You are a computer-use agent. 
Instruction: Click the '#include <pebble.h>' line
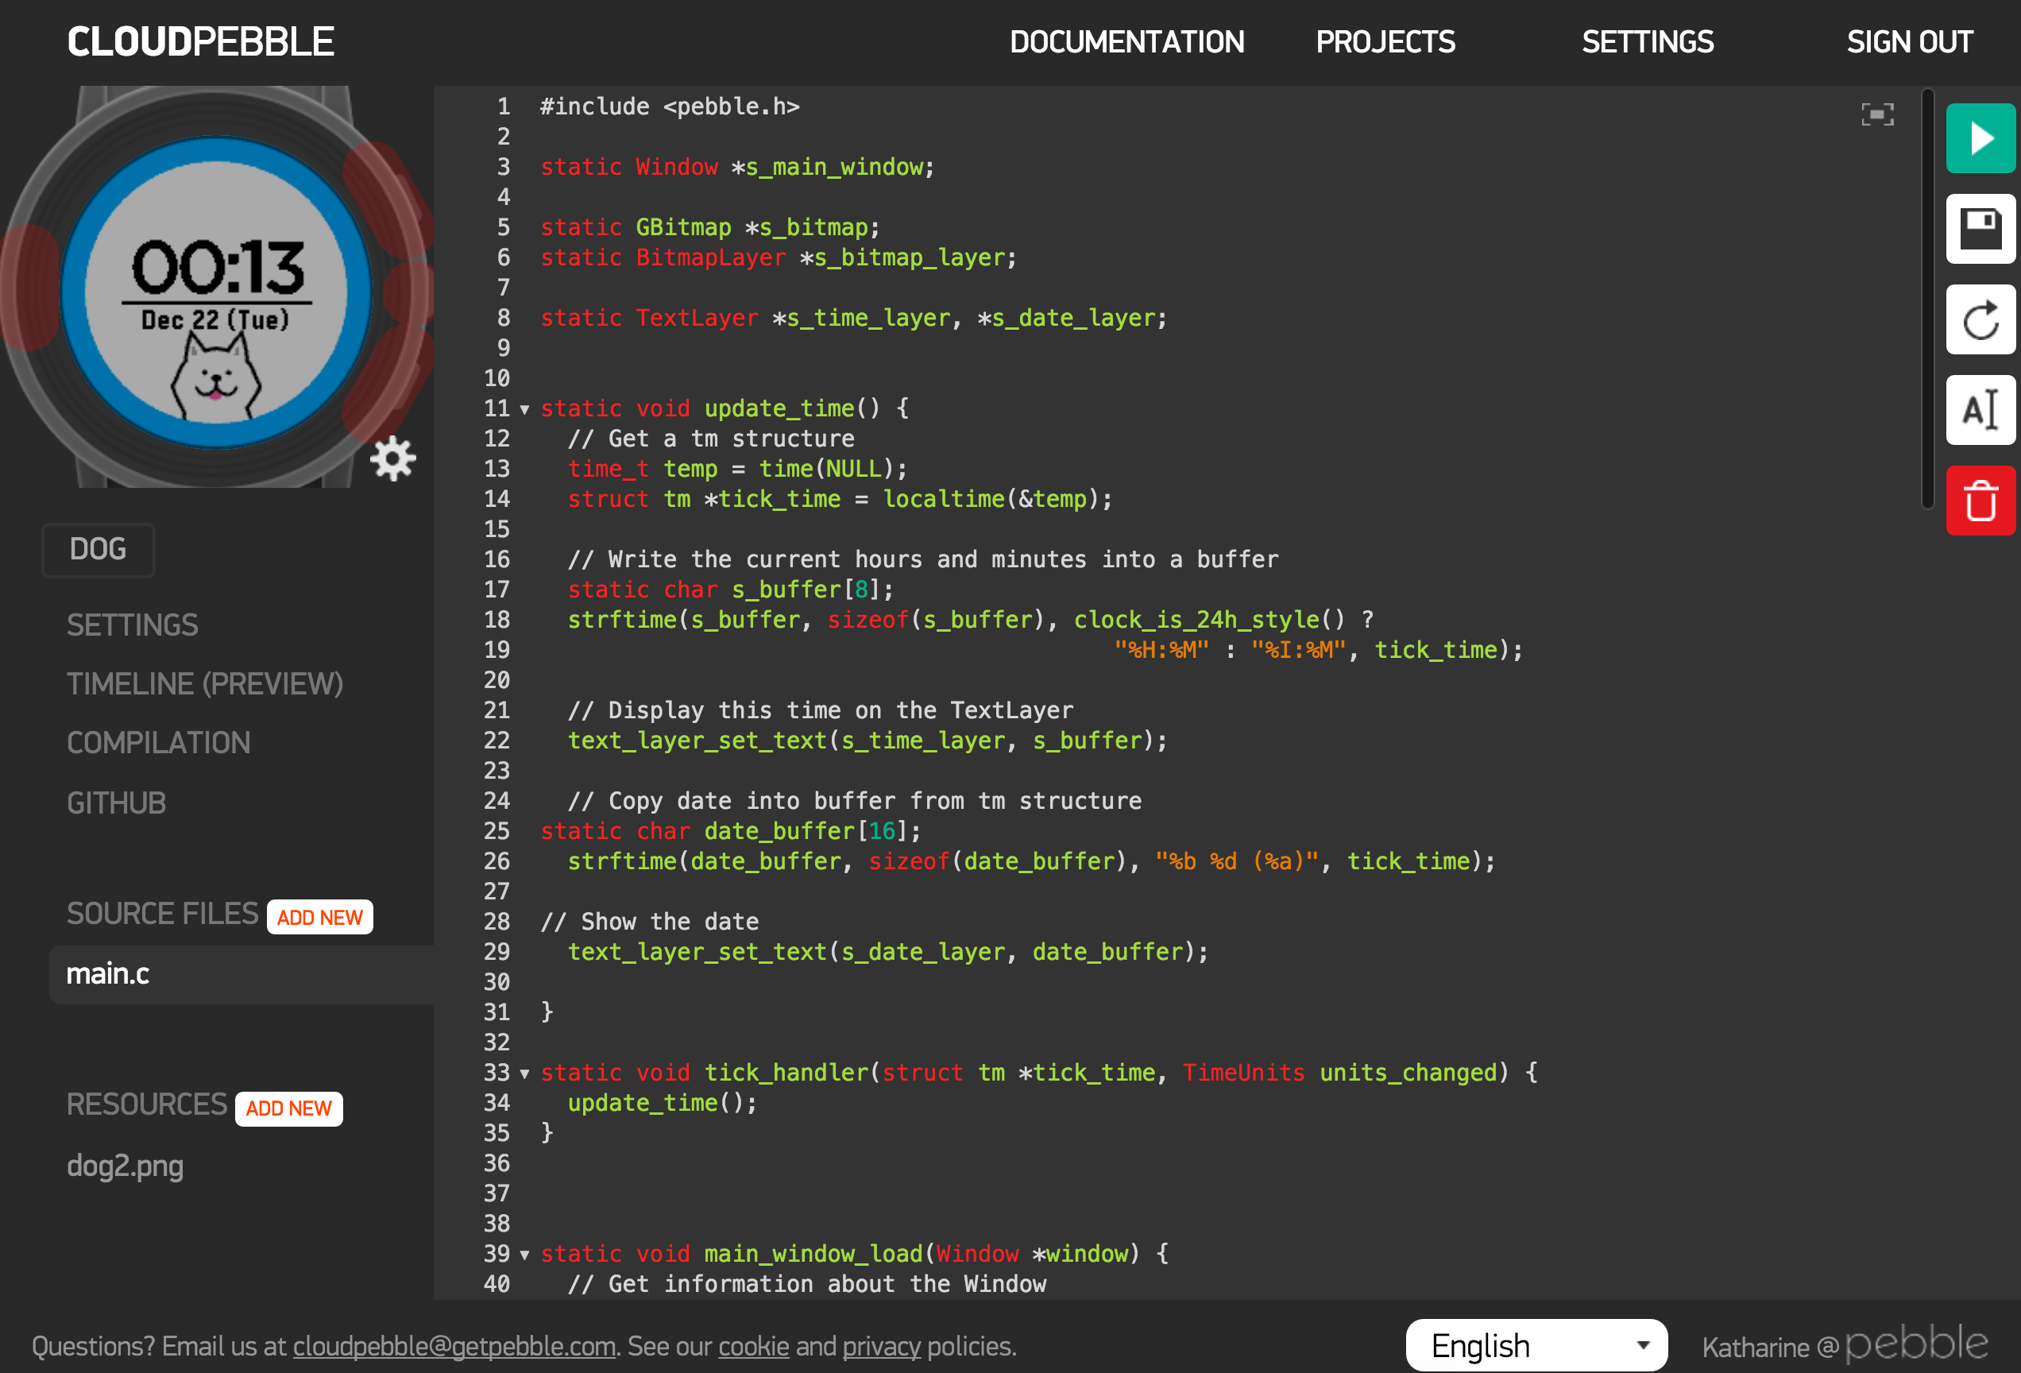tap(670, 107)
